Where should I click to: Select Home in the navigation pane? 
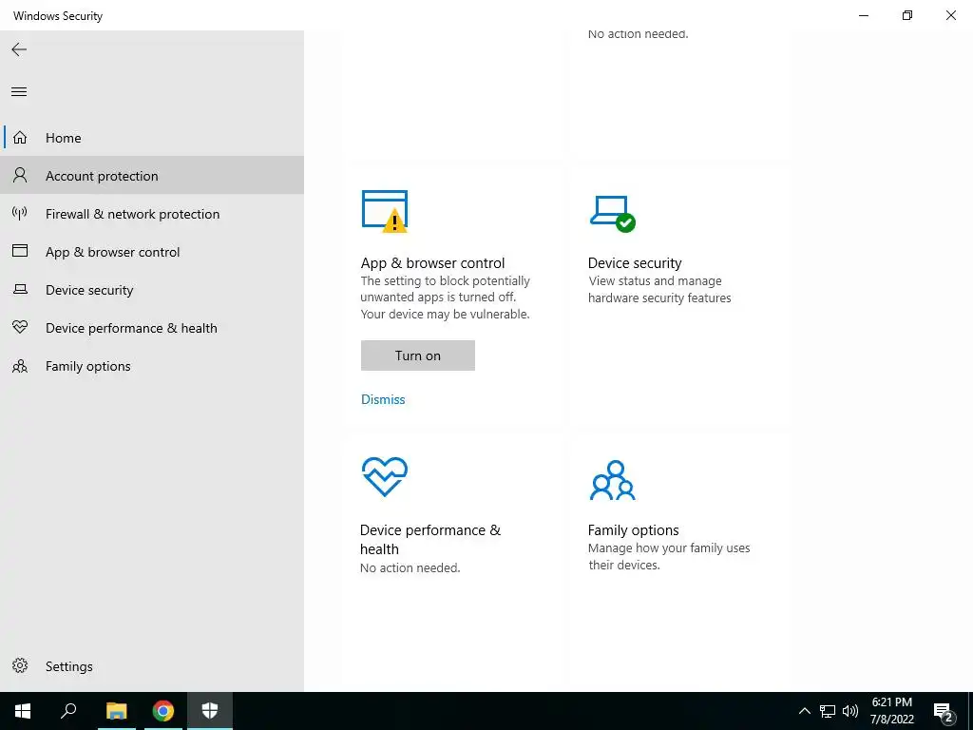152,137
